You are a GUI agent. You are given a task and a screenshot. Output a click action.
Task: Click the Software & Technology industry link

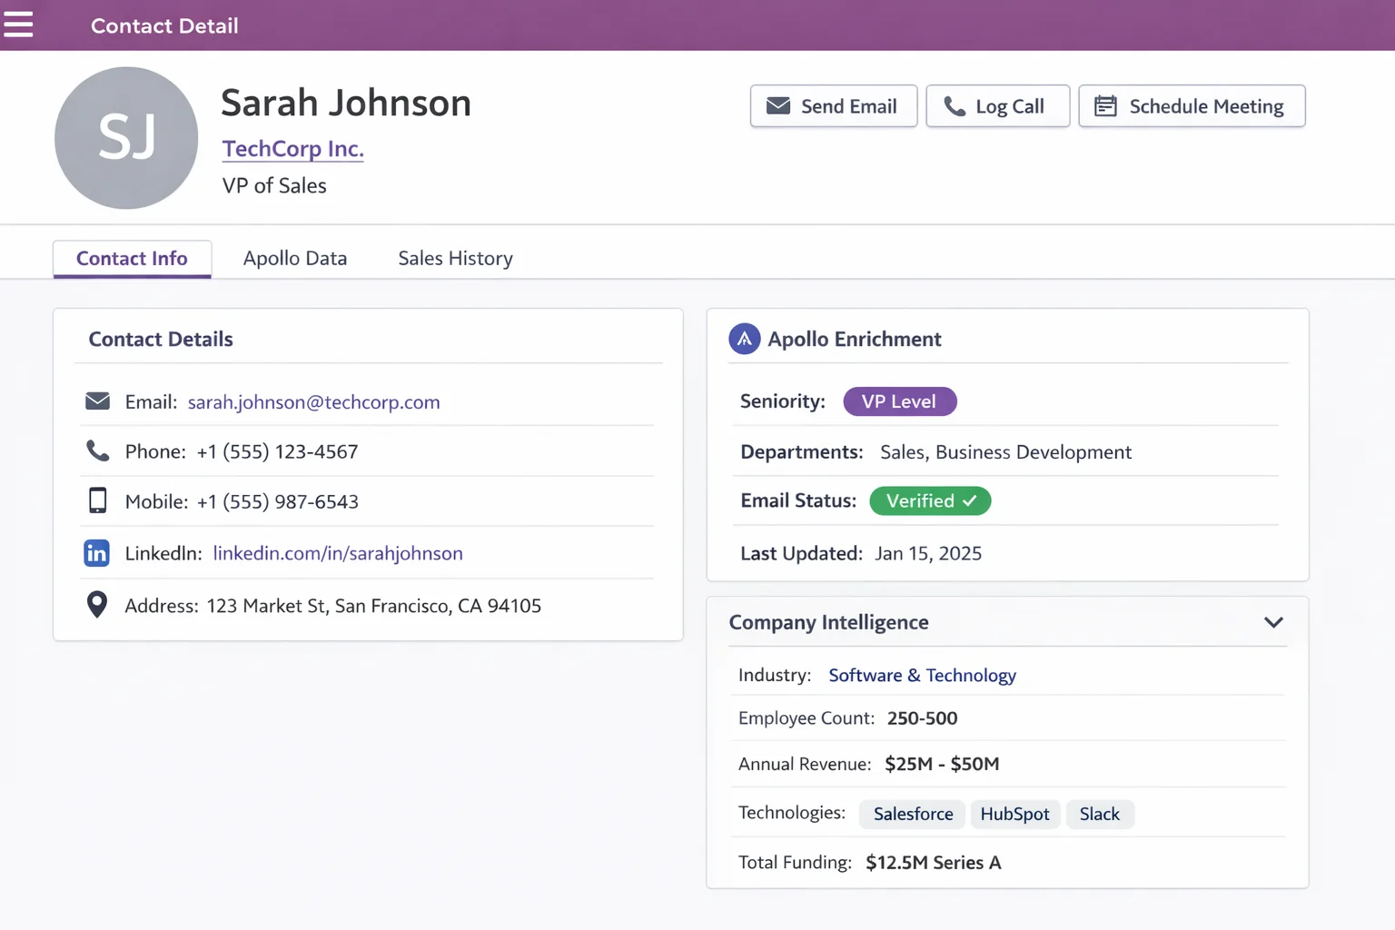coord(922,676)
